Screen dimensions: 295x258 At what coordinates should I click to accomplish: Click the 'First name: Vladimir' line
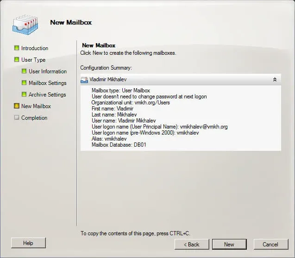pos(113,109)
